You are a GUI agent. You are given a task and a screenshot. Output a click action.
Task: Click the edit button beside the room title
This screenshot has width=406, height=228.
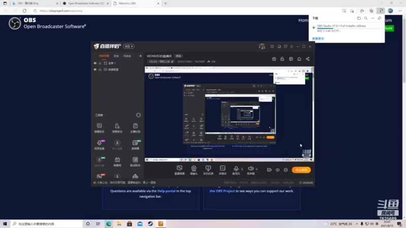coord(179,56)
